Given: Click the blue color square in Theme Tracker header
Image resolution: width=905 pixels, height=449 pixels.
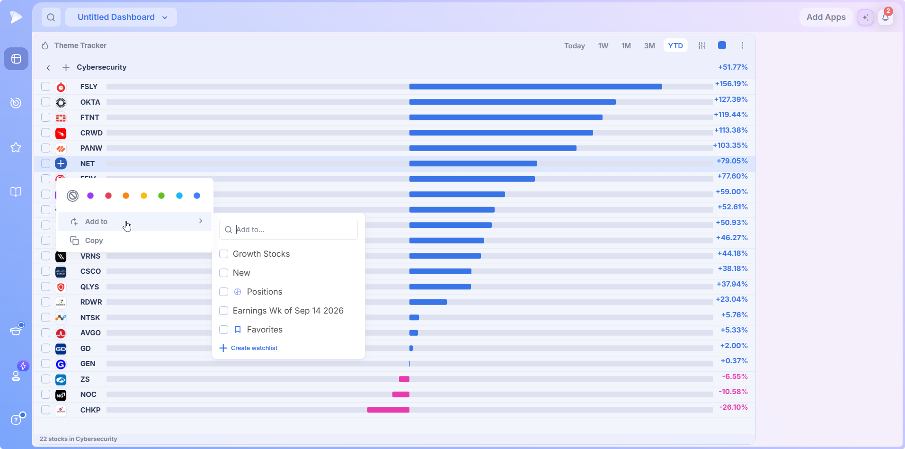Looking at the screenshot, I should [722, 45].
